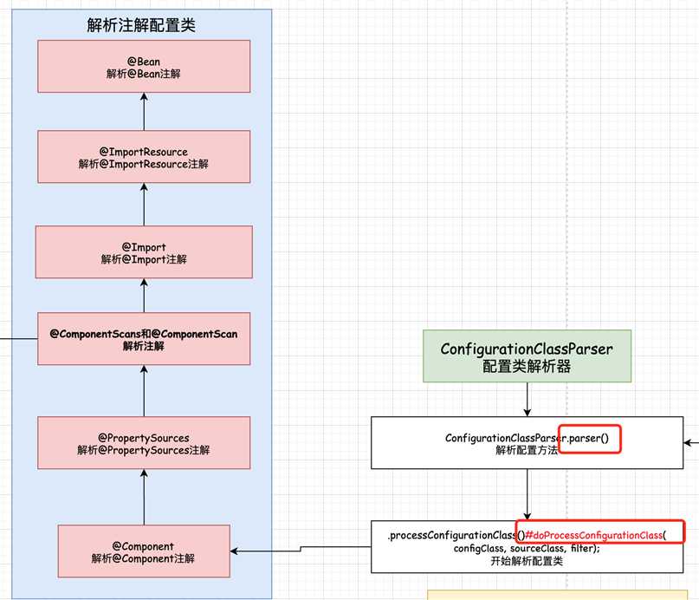
Task: Click the @Import parsing node
Action: coord(144,252)
